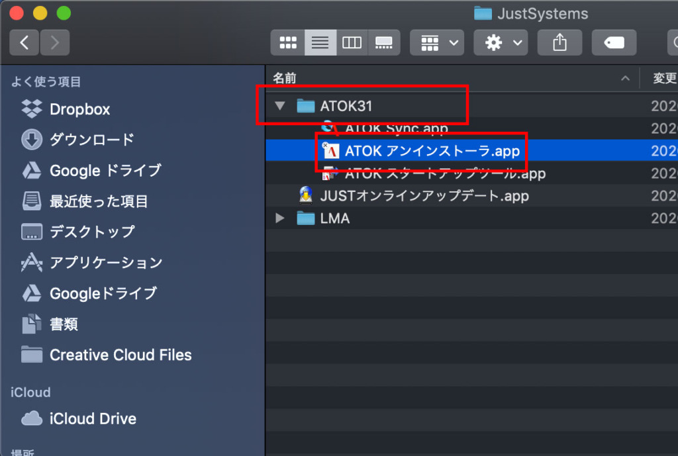Click the iCloud sidebar section header

[30, 392]
